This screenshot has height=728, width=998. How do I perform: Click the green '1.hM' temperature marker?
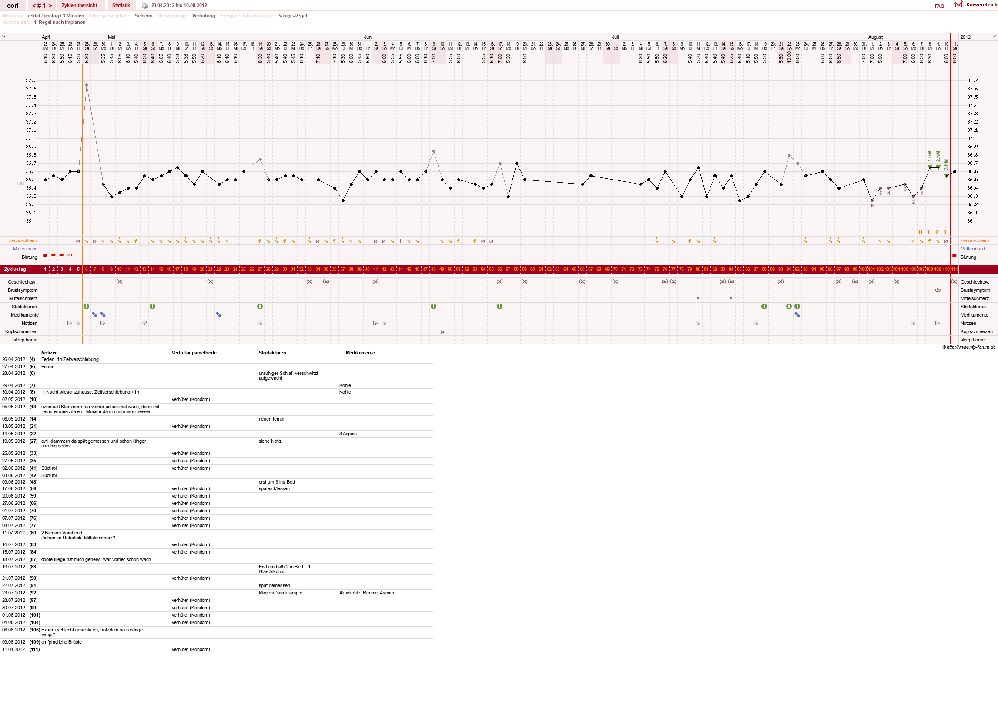(x=930, y=157)
